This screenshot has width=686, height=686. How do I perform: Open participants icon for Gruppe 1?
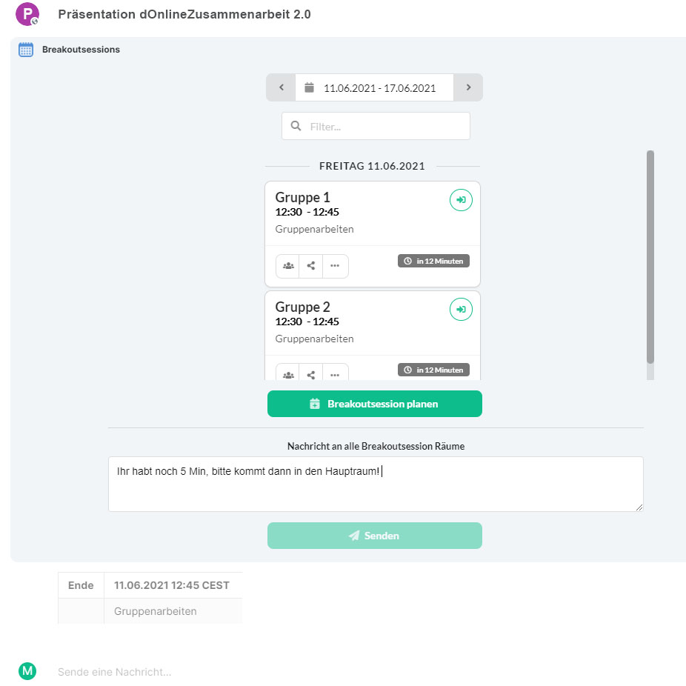(288, 265)
